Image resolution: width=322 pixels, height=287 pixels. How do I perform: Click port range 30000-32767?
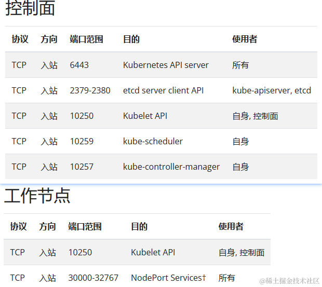point(93,278)
